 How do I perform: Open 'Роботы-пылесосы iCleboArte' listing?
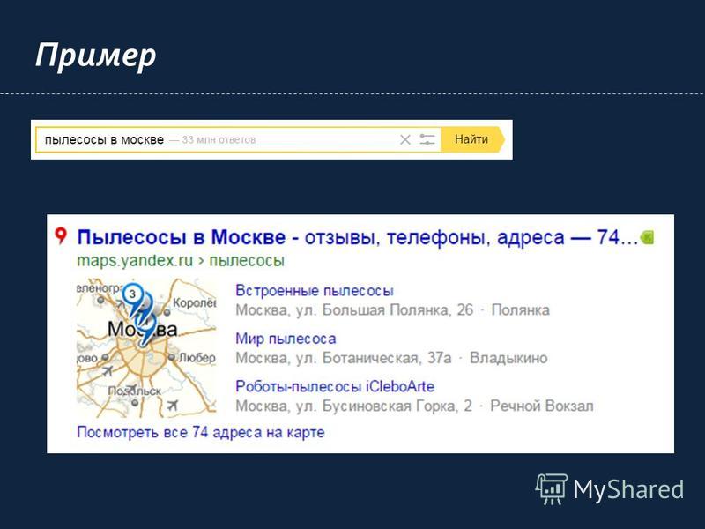pyautogui.click(x=335, y=386)
